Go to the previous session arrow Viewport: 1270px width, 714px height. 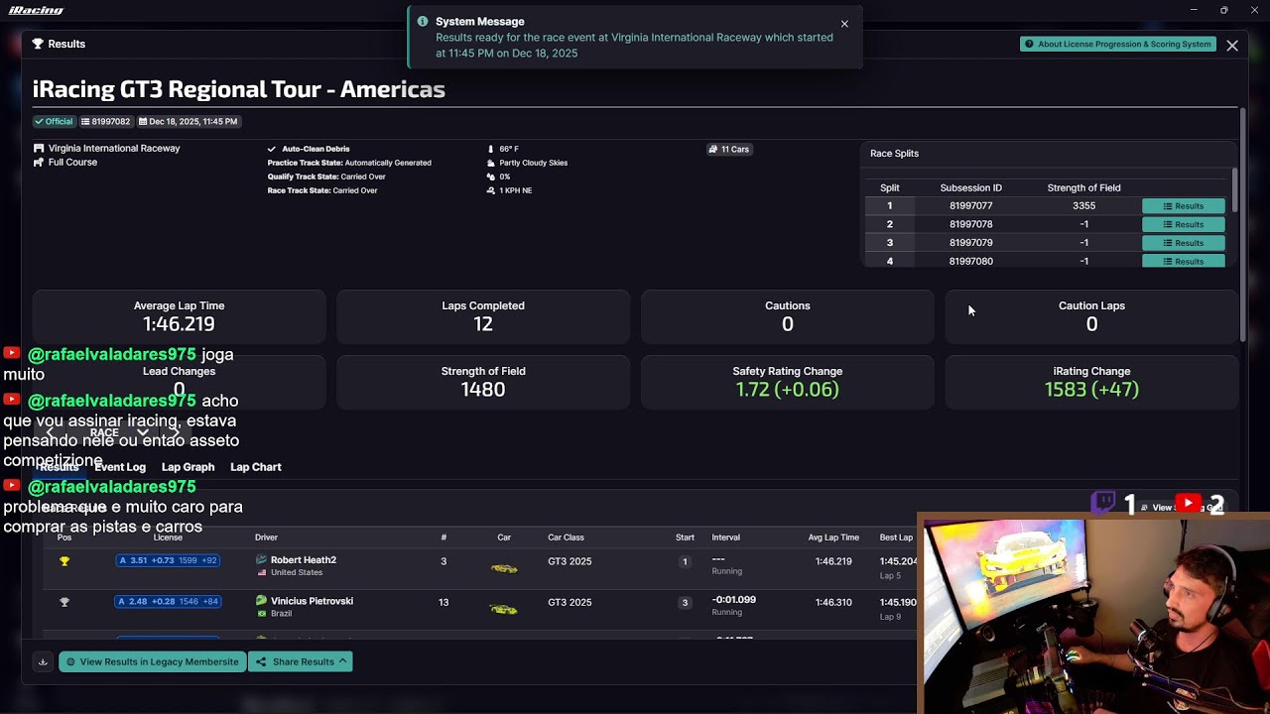pos(51,432)
